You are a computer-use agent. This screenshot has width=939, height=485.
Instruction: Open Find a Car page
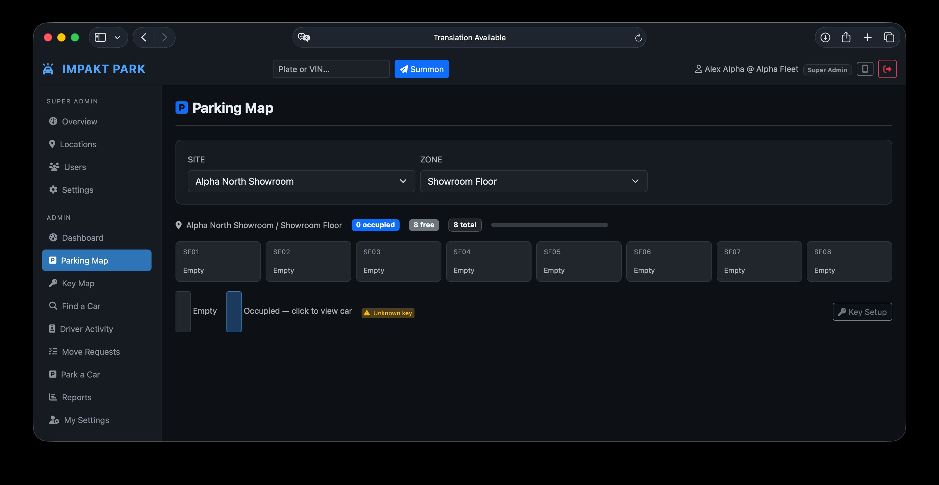97,306
